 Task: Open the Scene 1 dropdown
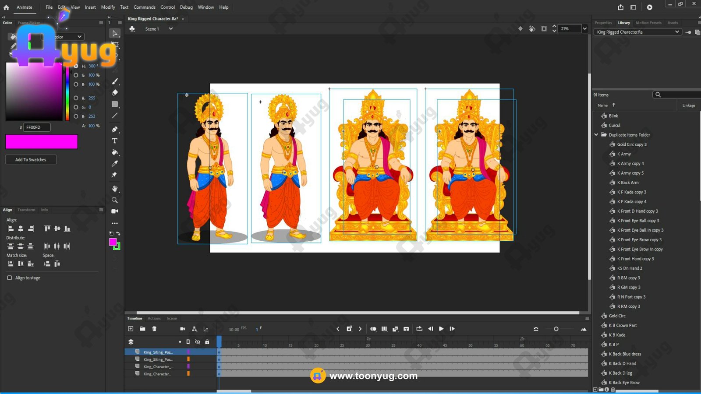point(171,29)
